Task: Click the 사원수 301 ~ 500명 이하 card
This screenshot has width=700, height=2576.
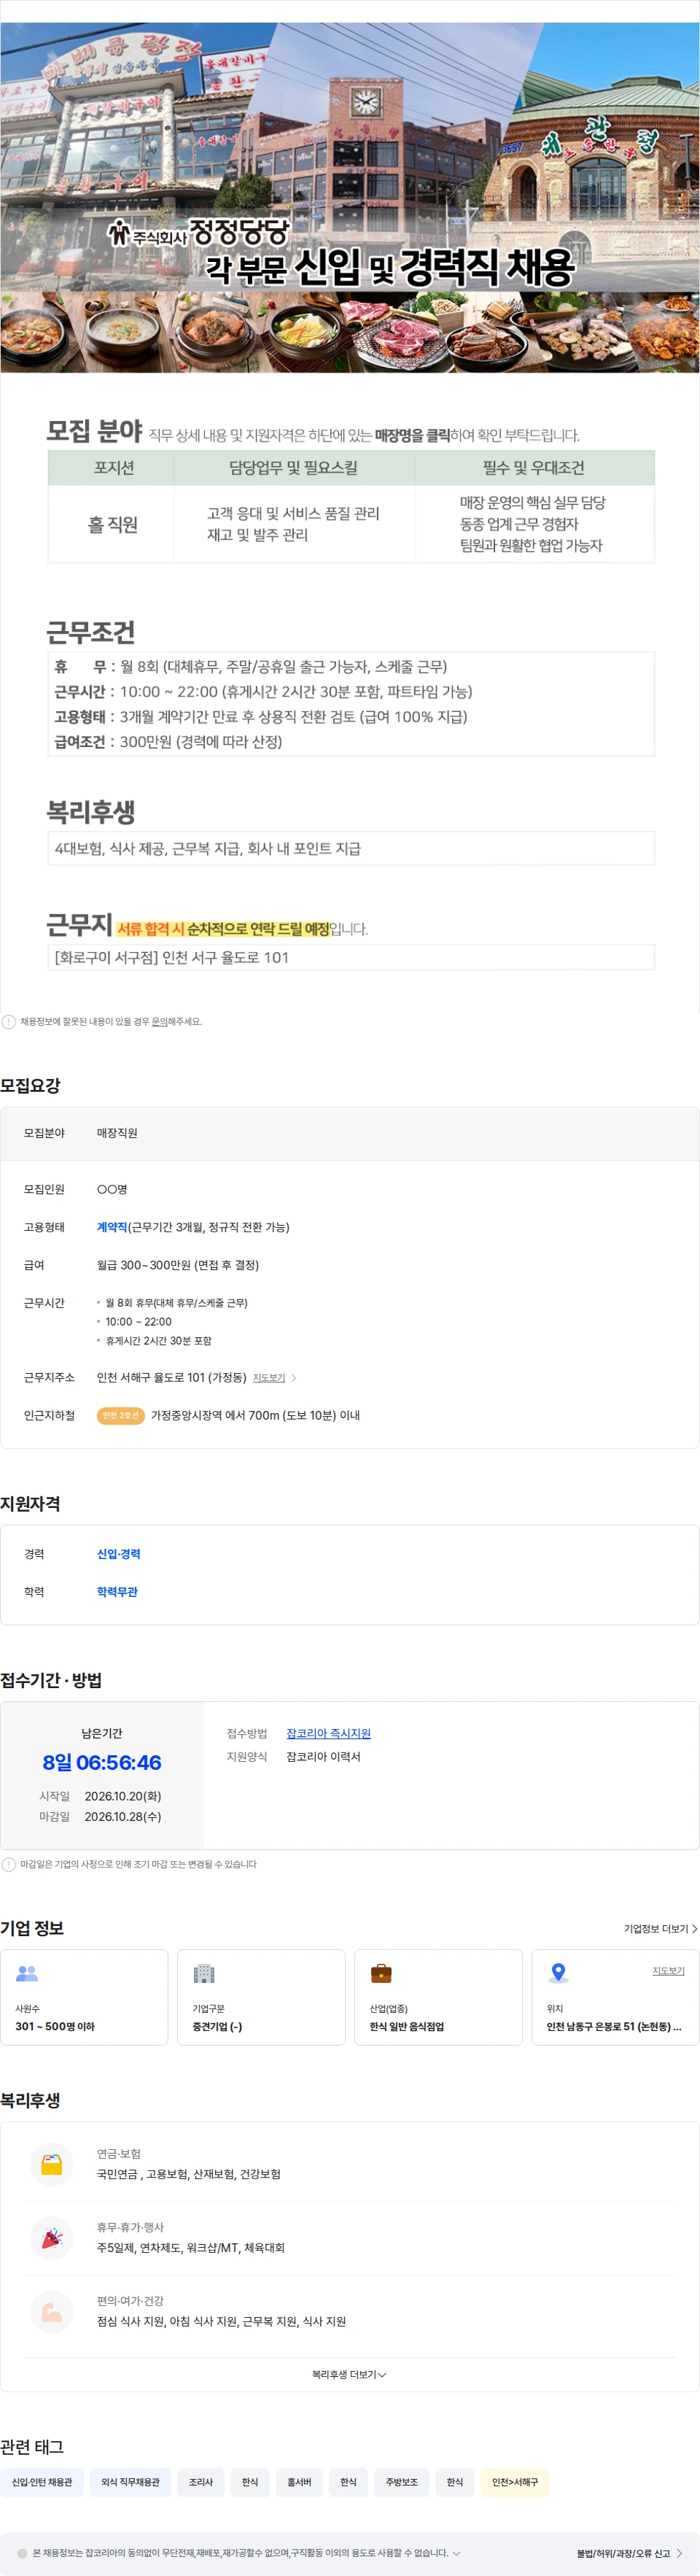Action: pos(84,1997)
